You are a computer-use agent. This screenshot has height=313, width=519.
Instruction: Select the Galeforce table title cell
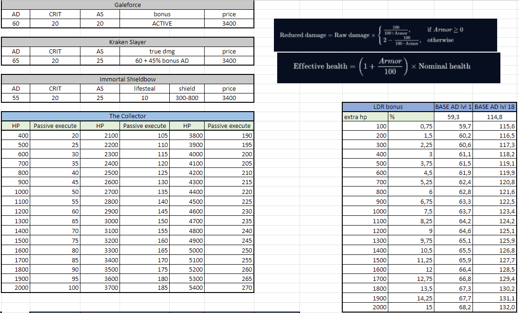tap(127, 5)
